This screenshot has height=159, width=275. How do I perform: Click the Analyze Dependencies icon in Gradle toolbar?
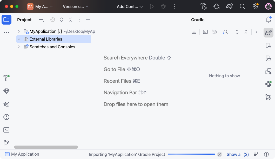click(x=225, y=32)
